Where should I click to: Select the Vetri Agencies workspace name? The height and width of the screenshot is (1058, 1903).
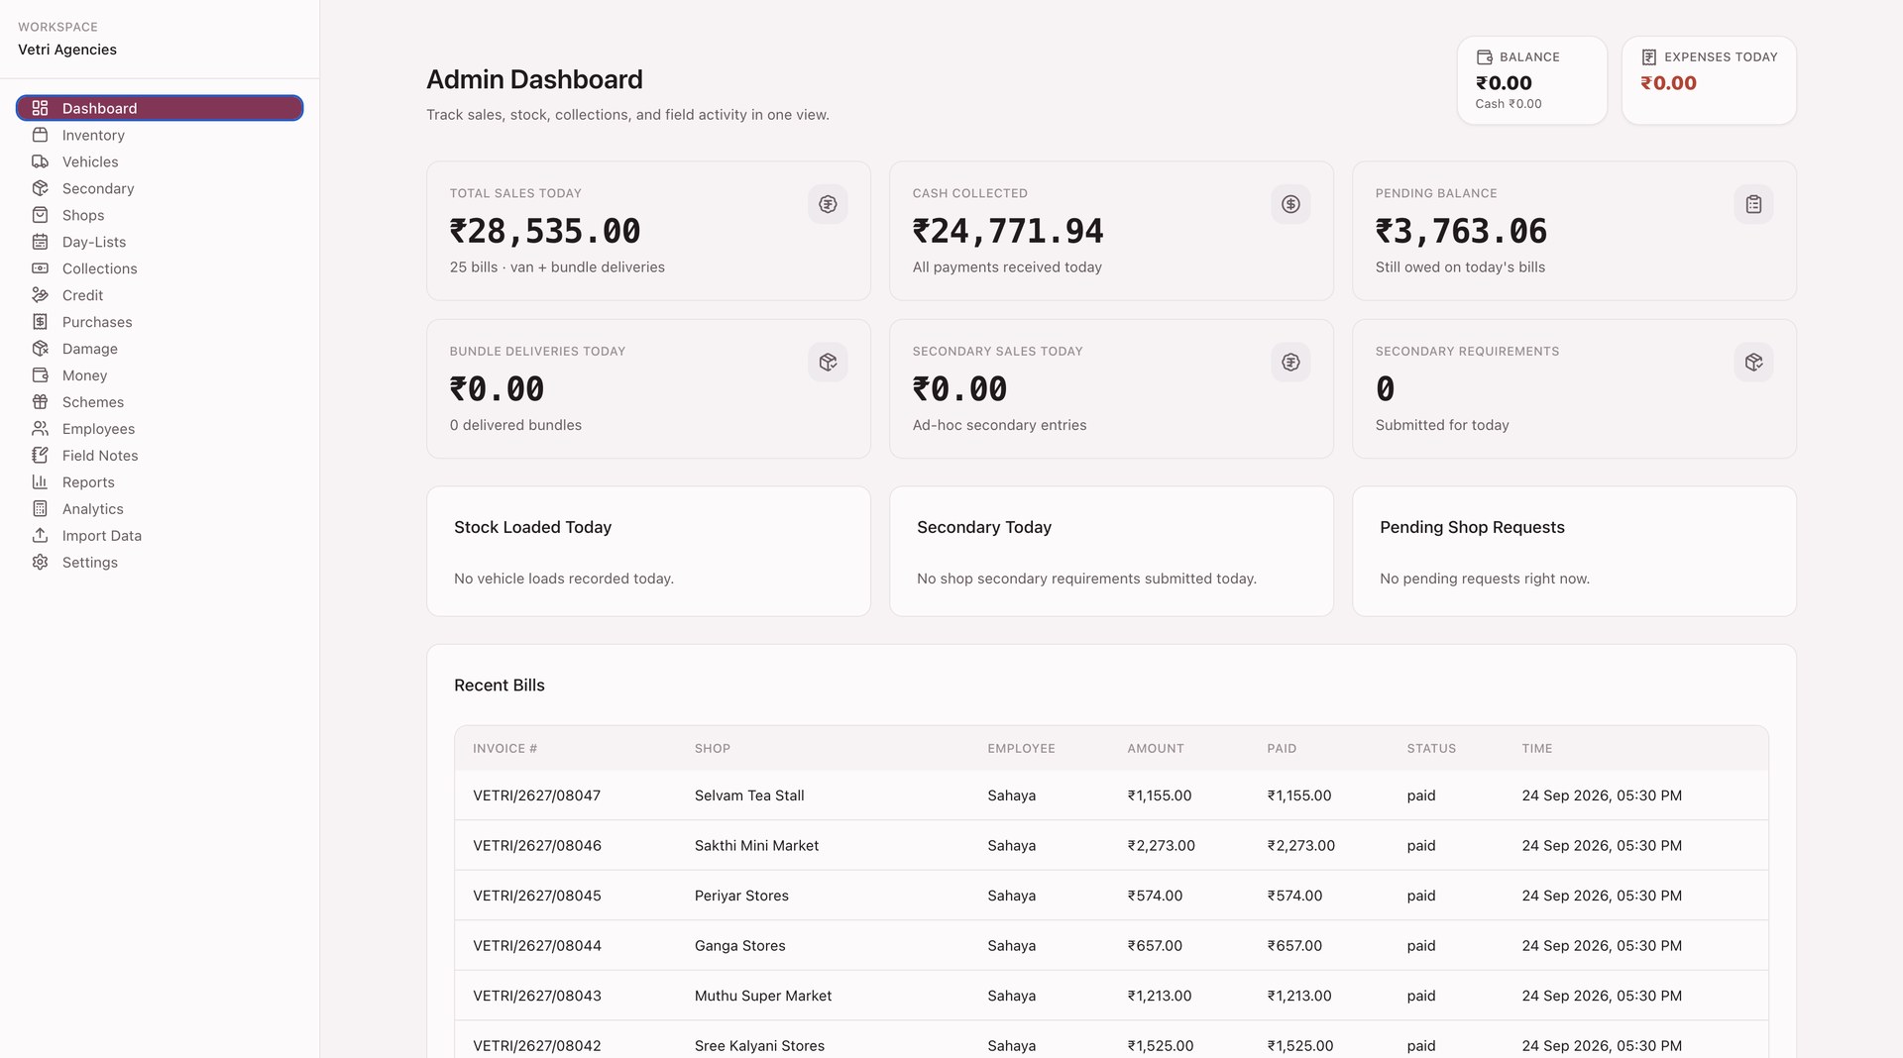(67, 50)
